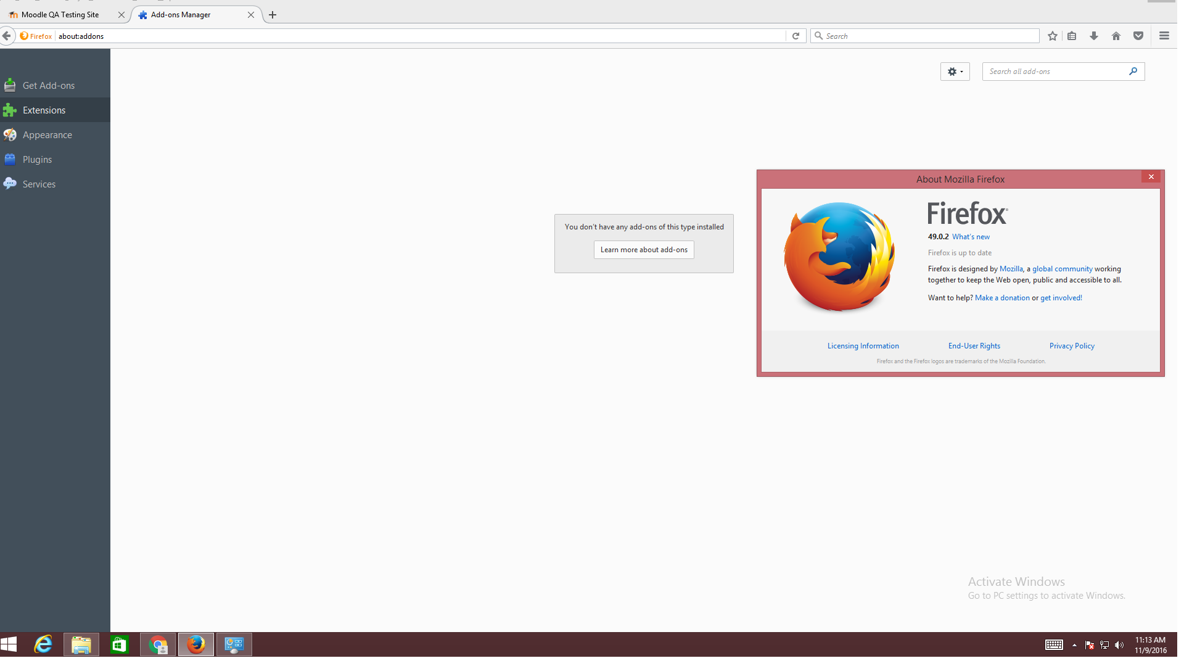Click the browser Search box
Screen dimensions: 1184x666
[x=925, y=36]
